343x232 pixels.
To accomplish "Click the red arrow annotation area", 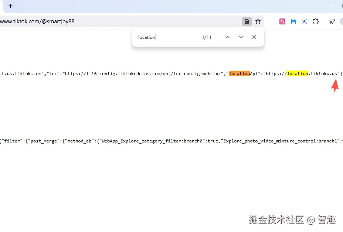I will (334, 86).
